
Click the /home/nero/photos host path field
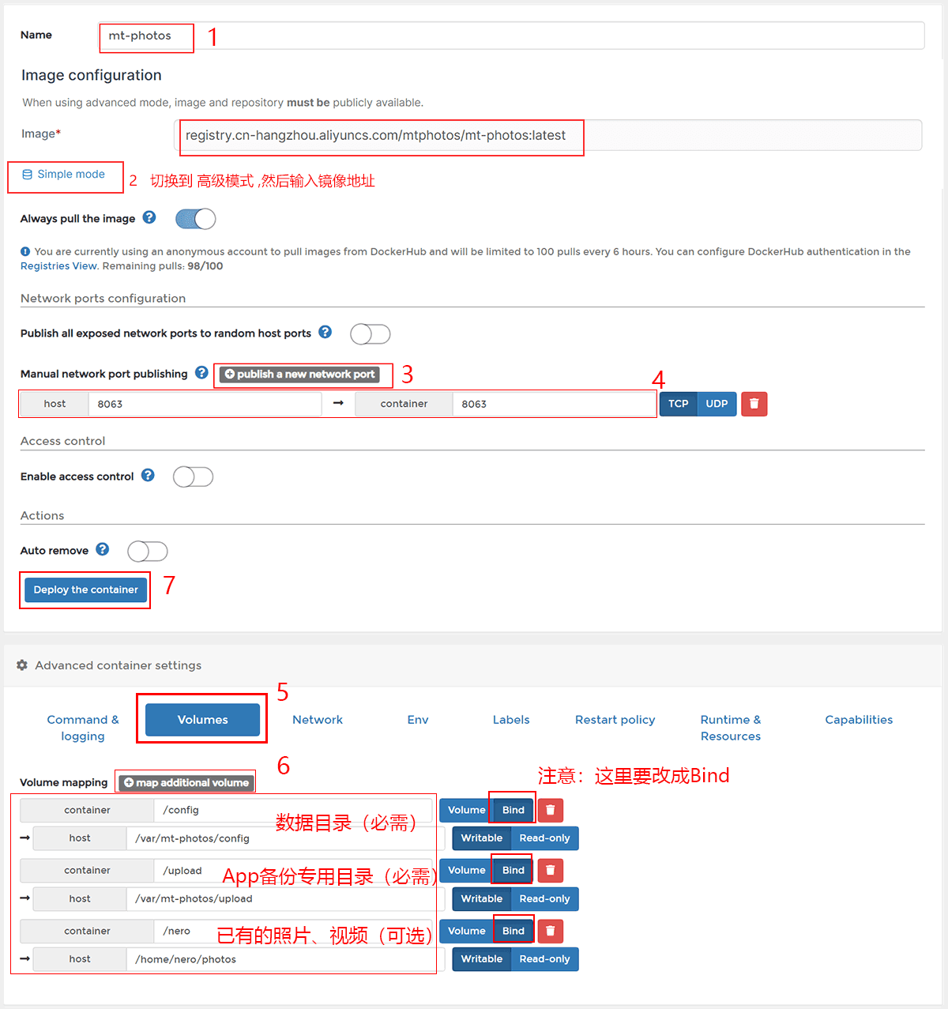285,959
